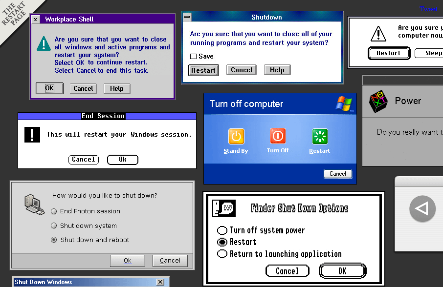Select the Shut down system radio button
The image size is (443, 287).
(54, 225)
